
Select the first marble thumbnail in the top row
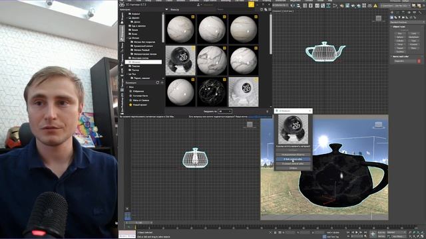pos(180,29)
